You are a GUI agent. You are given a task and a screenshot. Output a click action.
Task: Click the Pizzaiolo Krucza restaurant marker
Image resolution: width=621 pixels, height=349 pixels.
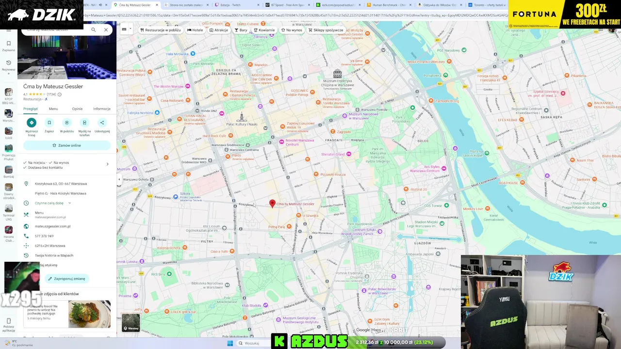[316, 174]
